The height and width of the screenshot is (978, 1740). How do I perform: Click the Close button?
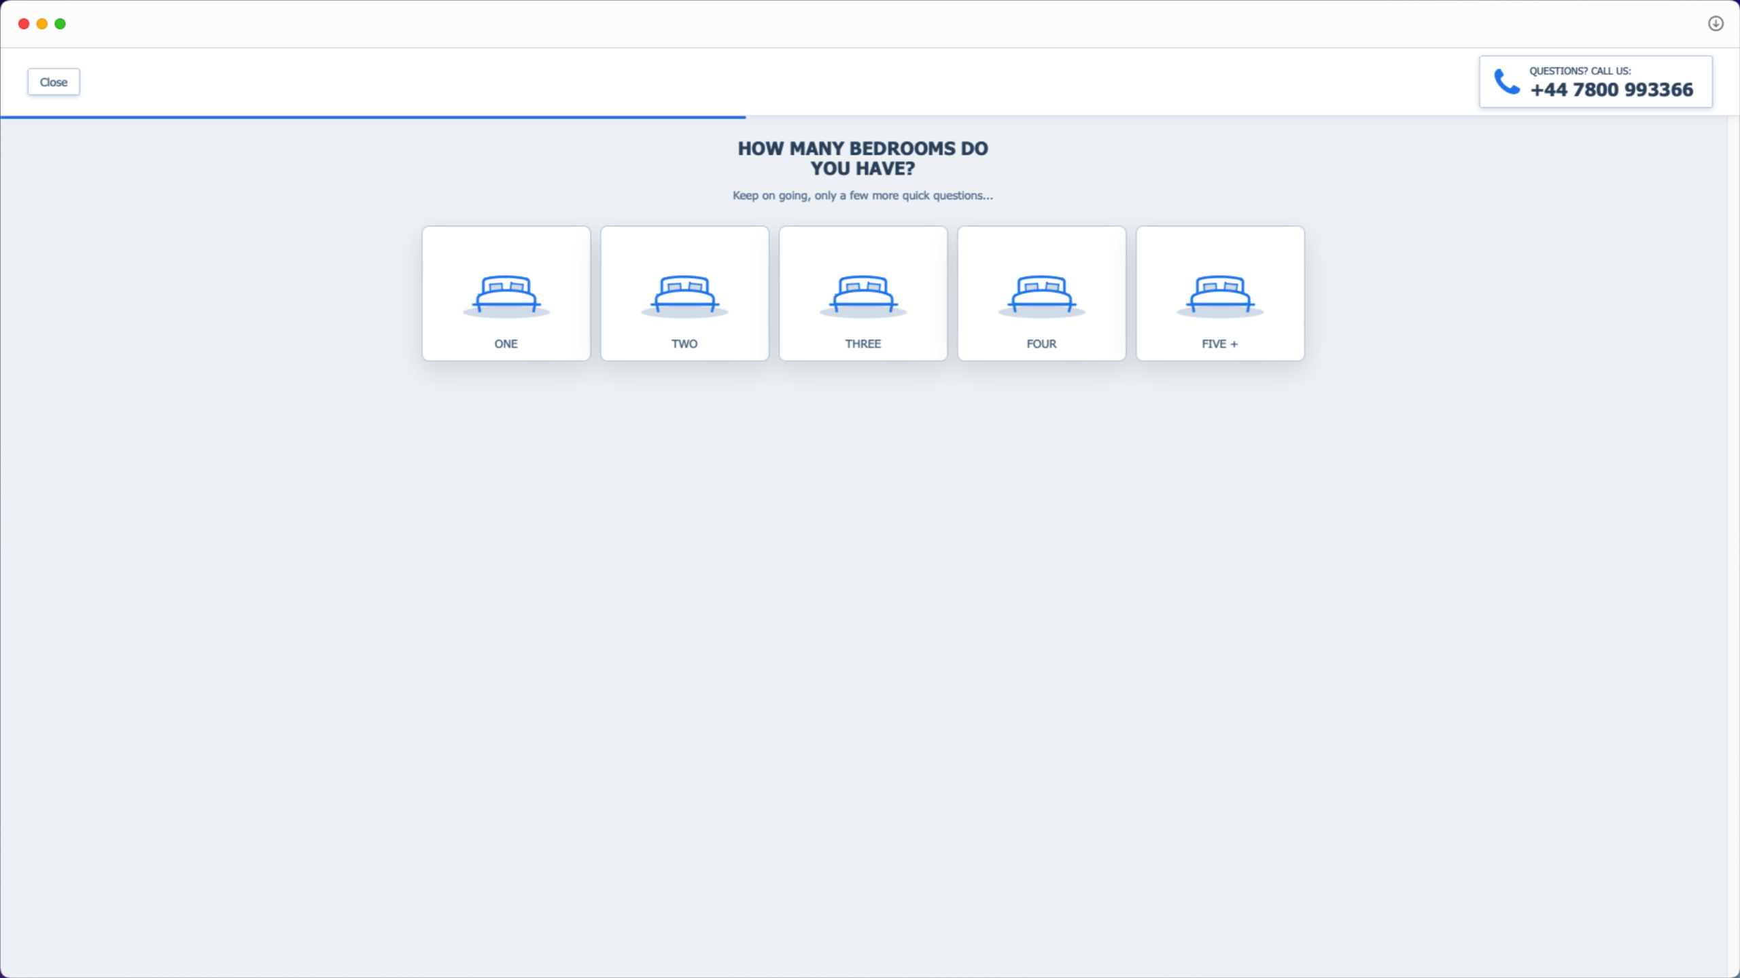tap(54, 82)
